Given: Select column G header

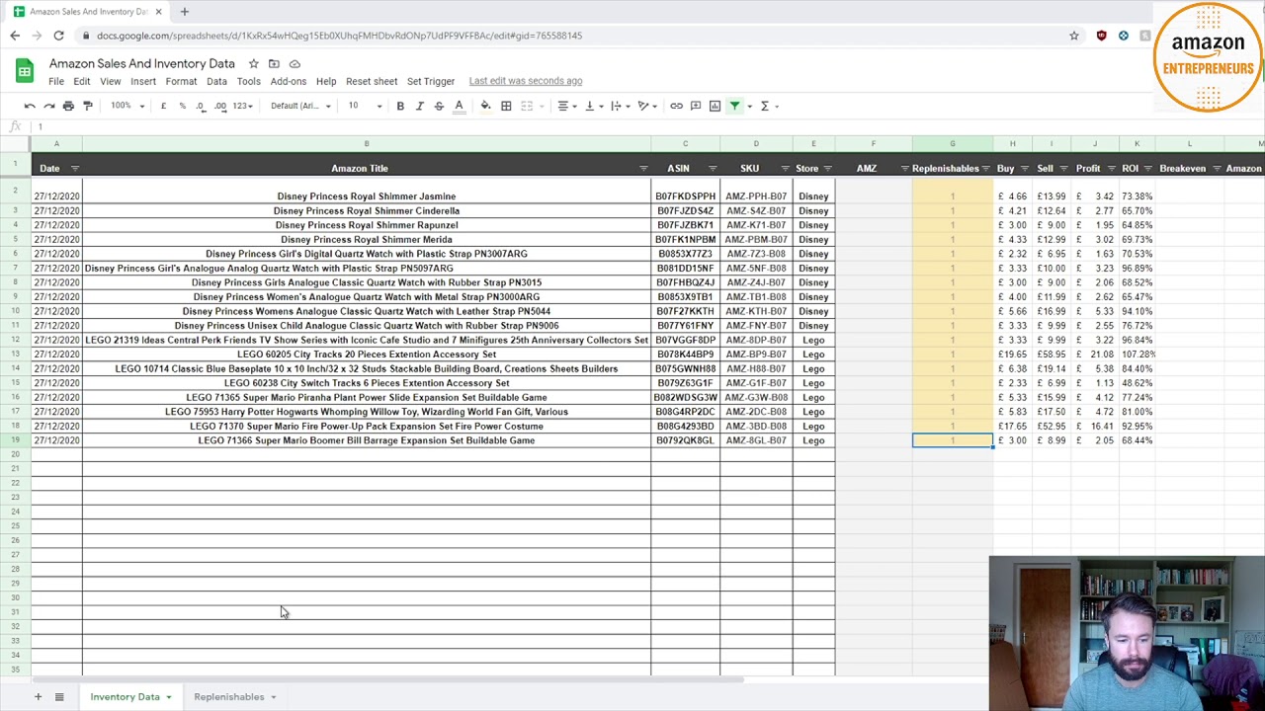Looking at the screenshot, I should click(x=953, y=144).
